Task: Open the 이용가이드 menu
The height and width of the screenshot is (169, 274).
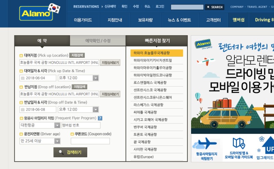Action: coord(83,20)
